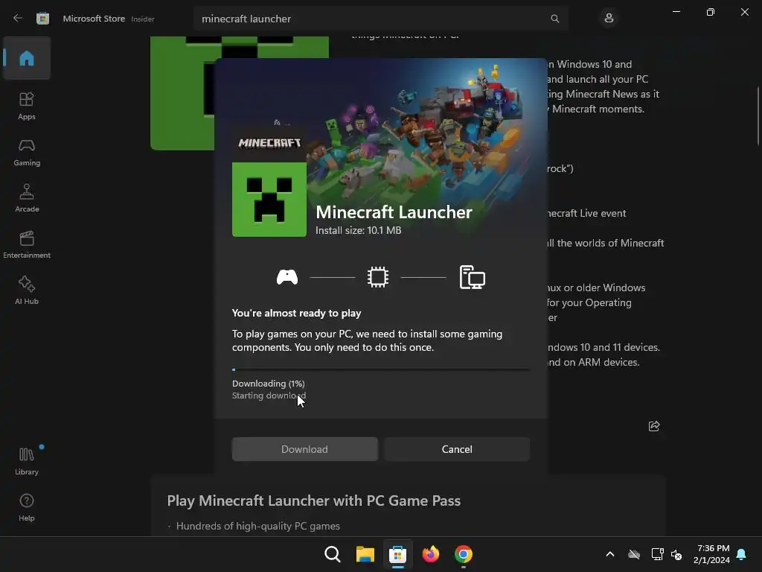Image resolution: width=762 pixels, height=572 pixels.
Task: Open the Apps section in sidebar
Action: [x=27, y=106]
